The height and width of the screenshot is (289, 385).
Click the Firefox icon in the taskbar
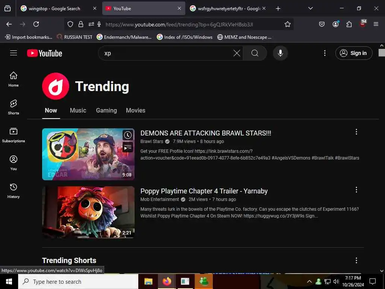(167, 281)
